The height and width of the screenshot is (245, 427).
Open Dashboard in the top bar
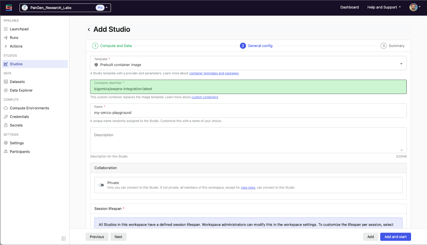tap(350, 7)
